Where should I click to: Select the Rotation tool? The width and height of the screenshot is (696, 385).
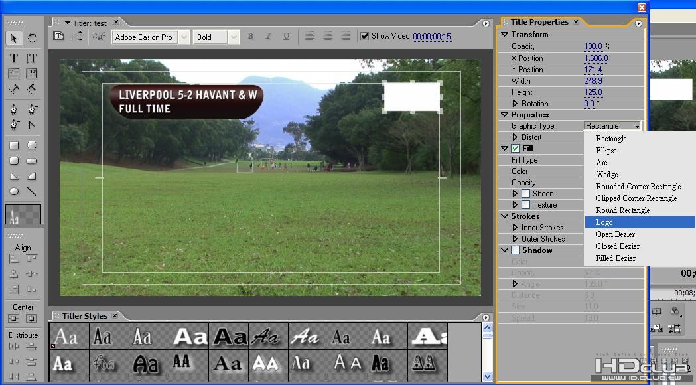pos(32,38)
